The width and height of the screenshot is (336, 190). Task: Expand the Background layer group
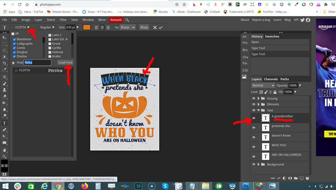coord(259,165)
